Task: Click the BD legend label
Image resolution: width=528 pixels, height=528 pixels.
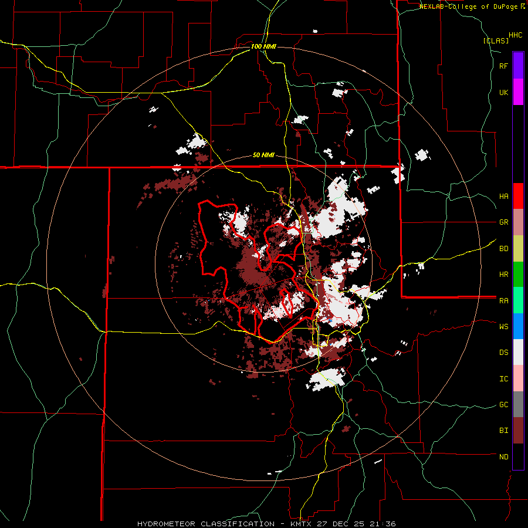Action: click(x=504, y=249)
